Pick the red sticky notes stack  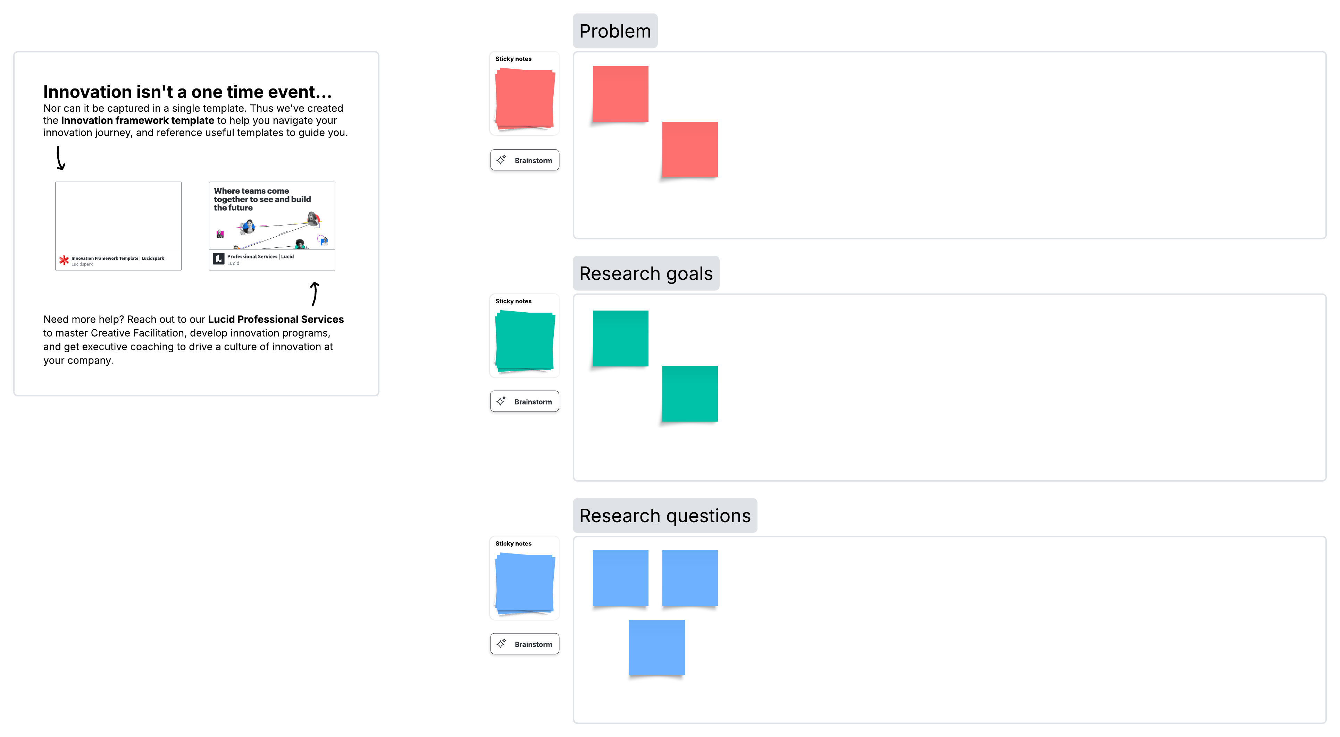(524, 98)
